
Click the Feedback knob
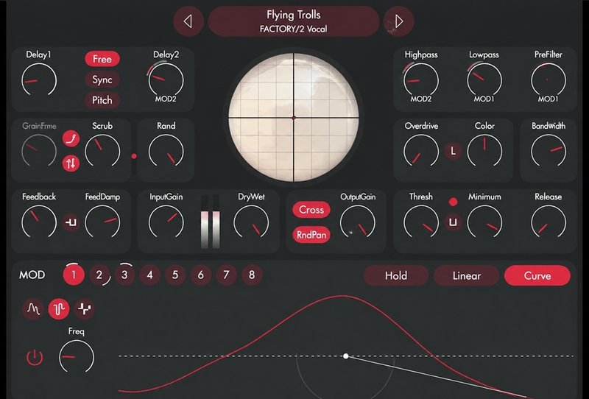39,222
